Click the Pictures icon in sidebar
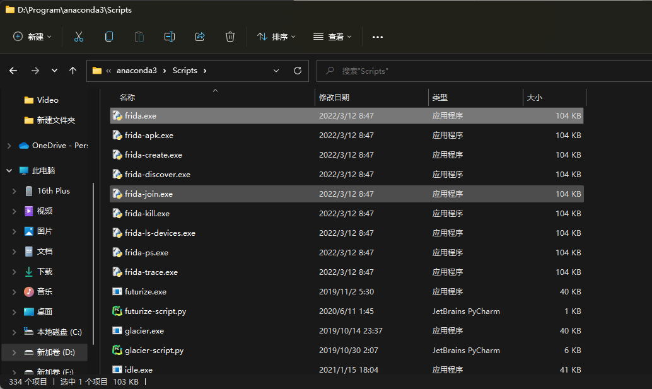The height and width of the screenshot is (389, 652). pos(29,231)
